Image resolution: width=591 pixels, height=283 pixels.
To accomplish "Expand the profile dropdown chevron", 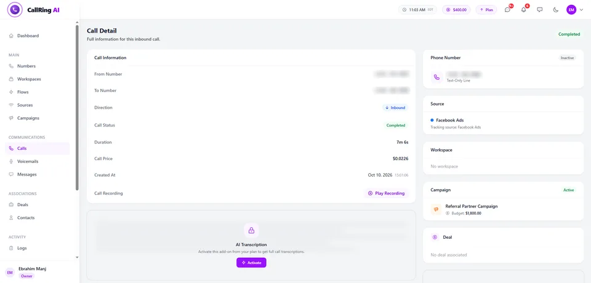I will tap(581, 10).
